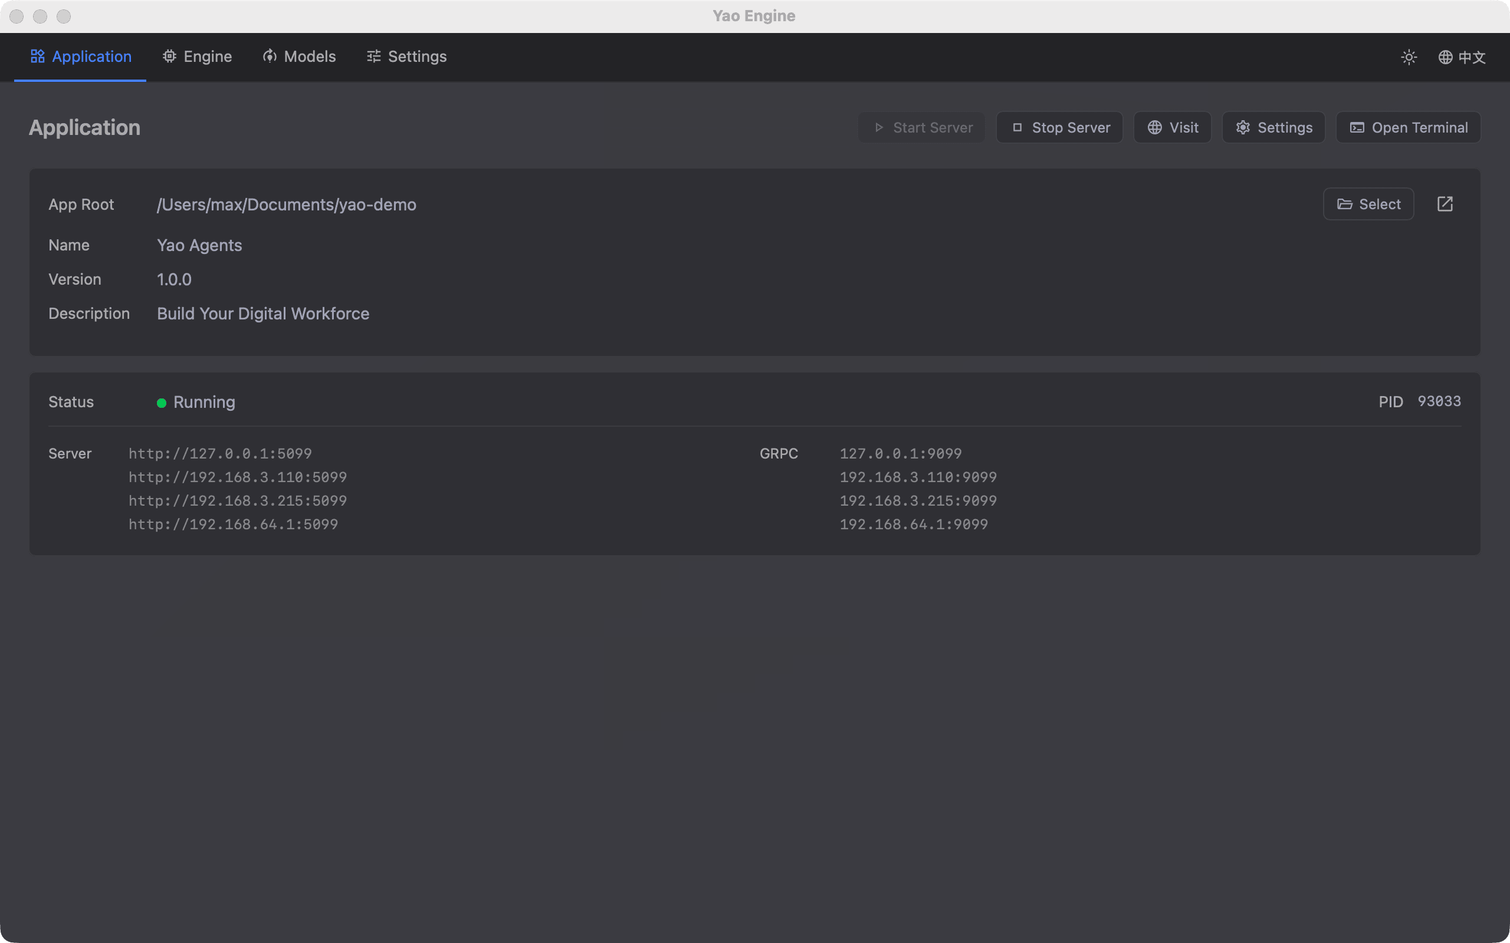The image size is (1510, 943).
Task: Toggle light theme with the sun icon
Action: pyautogui.click(x=1409, y=57)
